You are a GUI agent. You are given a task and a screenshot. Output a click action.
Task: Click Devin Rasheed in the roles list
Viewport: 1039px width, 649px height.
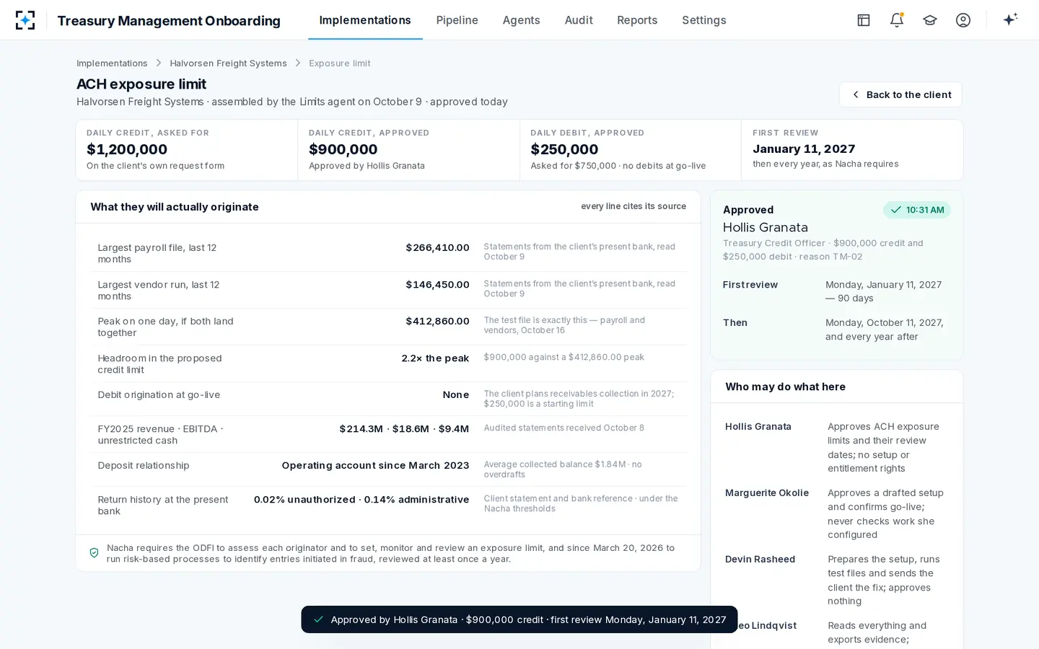pyautogui.click(x=760, y=559)
